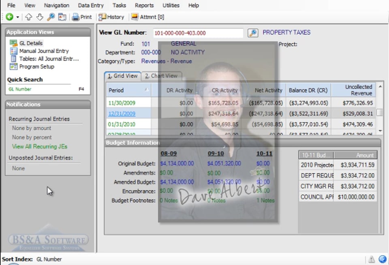Image resolution: width=389 pixels, height=265 pixels.
Task: Open the File menu
Action: click(x=11, y=5)
